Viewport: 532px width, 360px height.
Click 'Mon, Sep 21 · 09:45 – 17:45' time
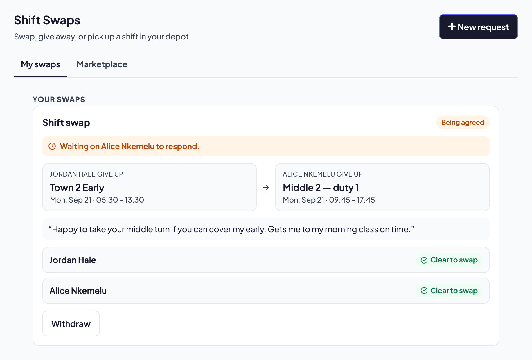(329, 200)
